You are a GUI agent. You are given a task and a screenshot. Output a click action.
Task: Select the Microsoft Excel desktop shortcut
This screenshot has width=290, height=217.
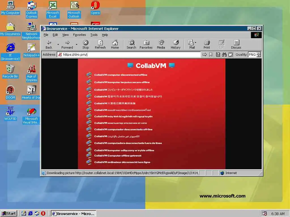tap(53, 10)
